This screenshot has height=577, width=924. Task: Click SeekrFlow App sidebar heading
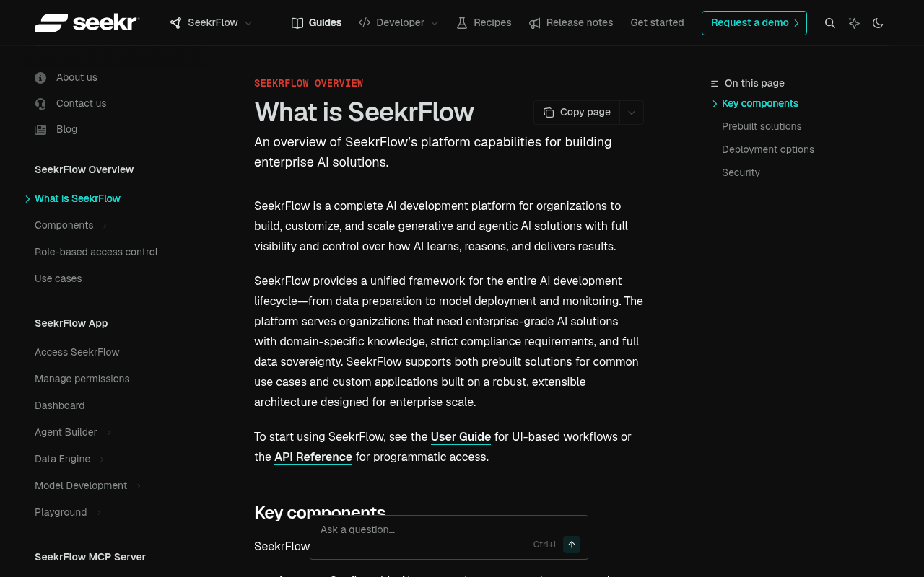71,323
